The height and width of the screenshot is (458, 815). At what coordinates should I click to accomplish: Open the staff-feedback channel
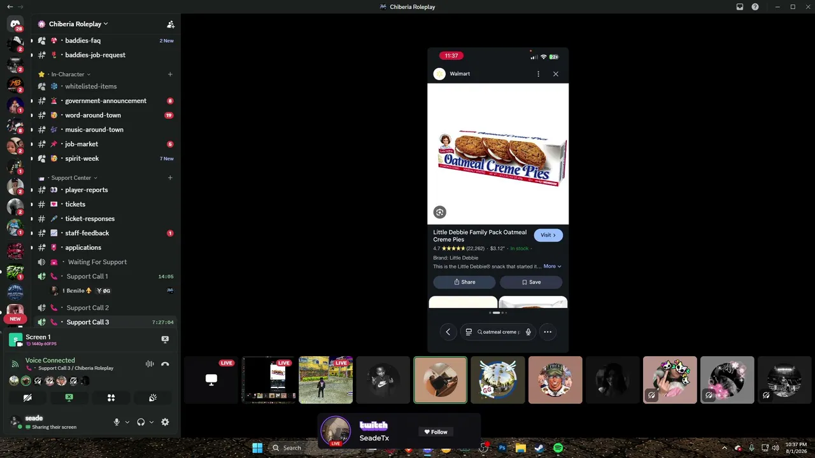pos(105,233)
